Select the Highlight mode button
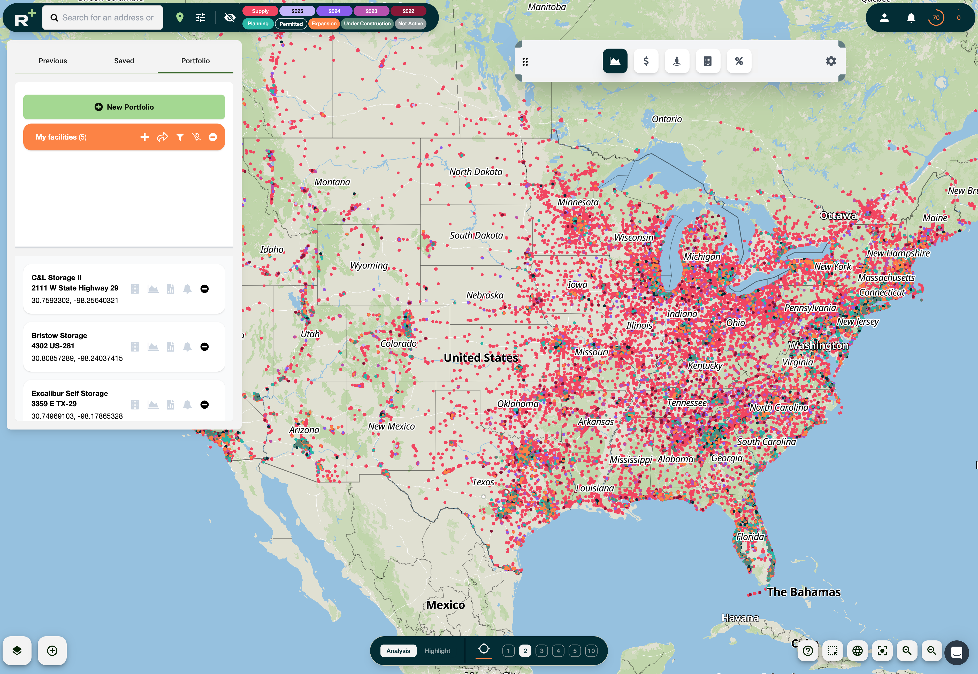978x674 pixels. coord(437,651)
